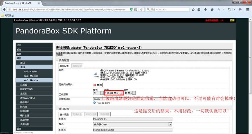Open the 40 MHz bandwidth dropdown

click(x=130, y=93)
